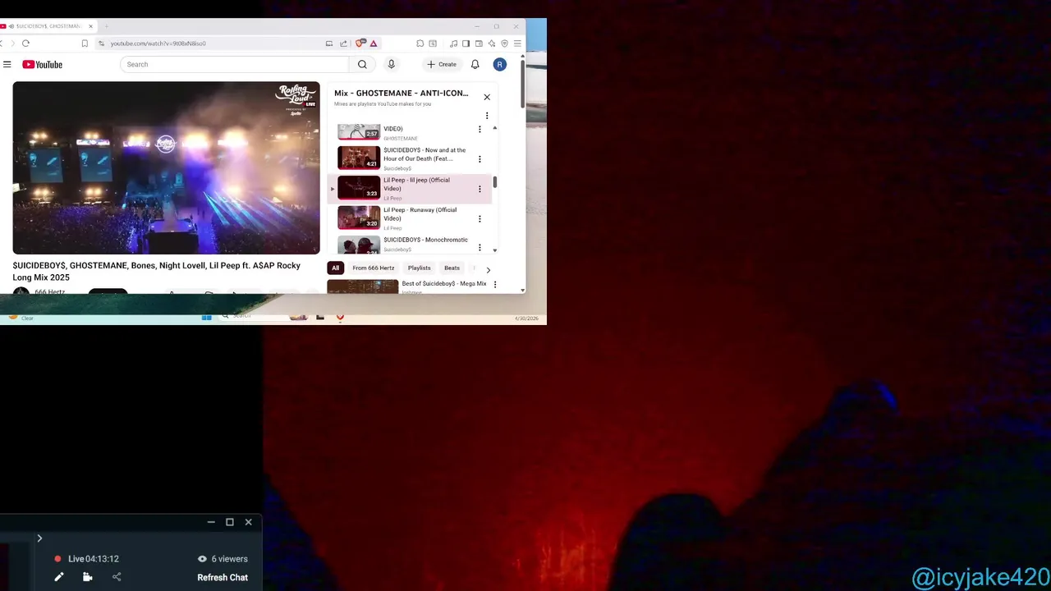This screenshot has width=1051, height=591.
Task: Open the Brave playlist music note icon
Action: click(x=453, y=44)
